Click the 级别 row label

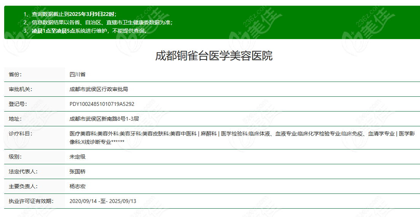pyautogui.click(x=15, y=157)
